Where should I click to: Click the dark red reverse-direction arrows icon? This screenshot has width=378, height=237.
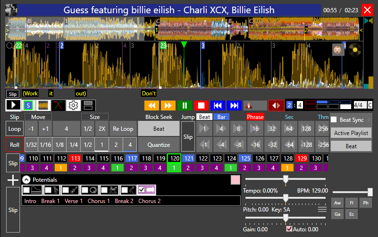(x=276, y=105)
